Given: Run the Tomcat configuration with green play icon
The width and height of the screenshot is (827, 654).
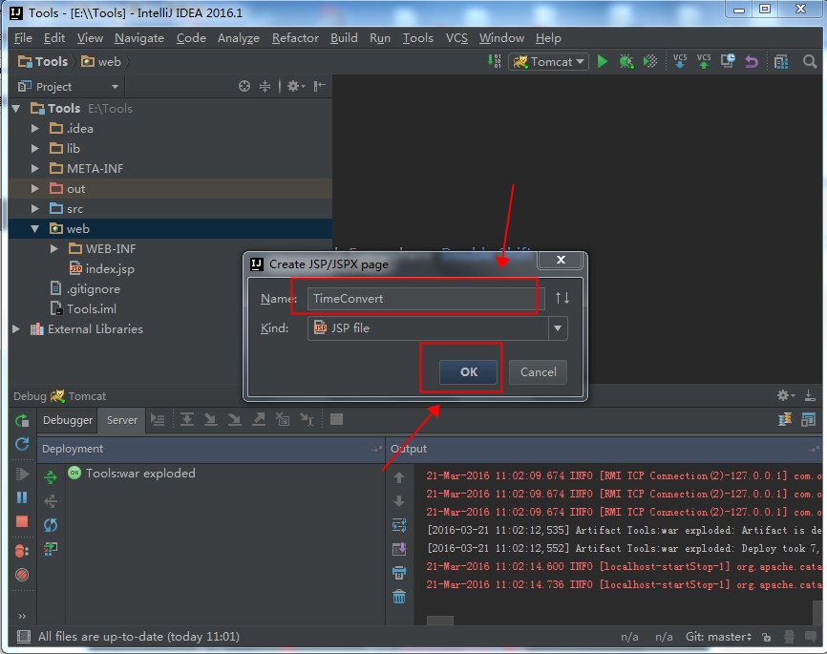Looking at the screenshot, I should pos(603,62).
